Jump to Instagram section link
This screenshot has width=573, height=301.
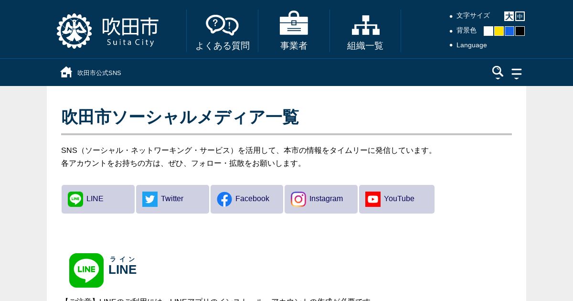click(321, 199)
